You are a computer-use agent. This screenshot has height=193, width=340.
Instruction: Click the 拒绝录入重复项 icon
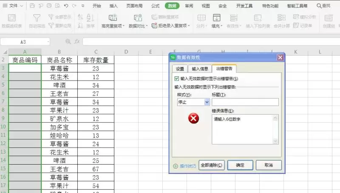(x=154, y=26)
